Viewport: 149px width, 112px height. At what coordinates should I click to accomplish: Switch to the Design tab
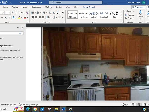(x=15, y=7)
